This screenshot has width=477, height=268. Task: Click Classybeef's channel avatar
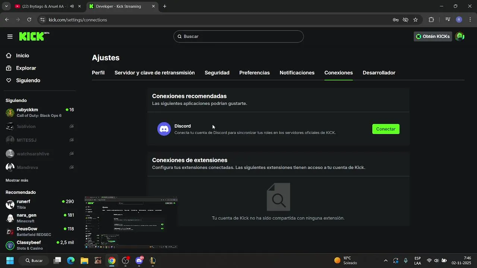click(10, 245)
